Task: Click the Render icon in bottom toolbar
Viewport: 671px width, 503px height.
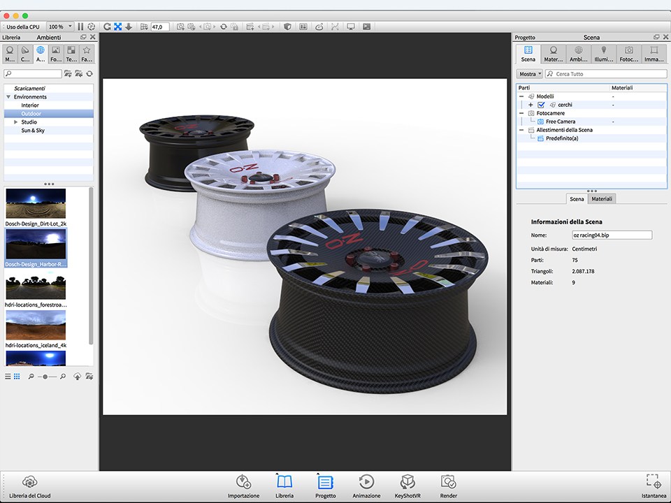Action: point(448,482)
